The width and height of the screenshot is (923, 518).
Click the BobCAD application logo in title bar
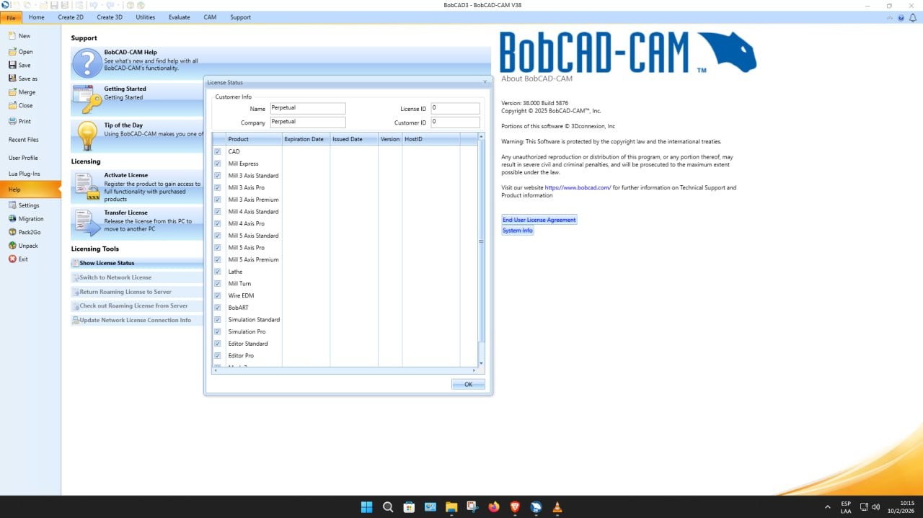[x=6, y=5]
